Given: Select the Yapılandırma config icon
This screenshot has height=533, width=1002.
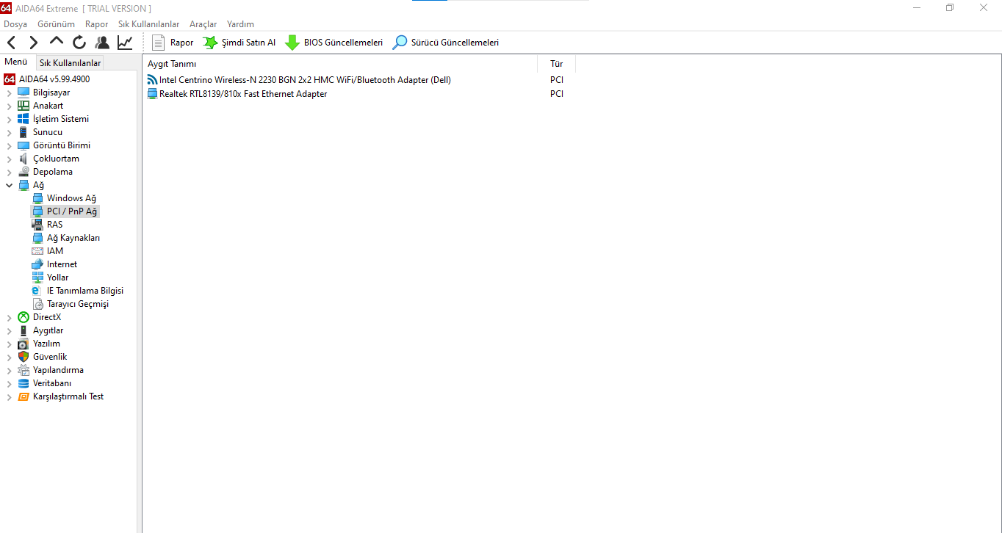Looking at the screenshot, I should [24, 370].
